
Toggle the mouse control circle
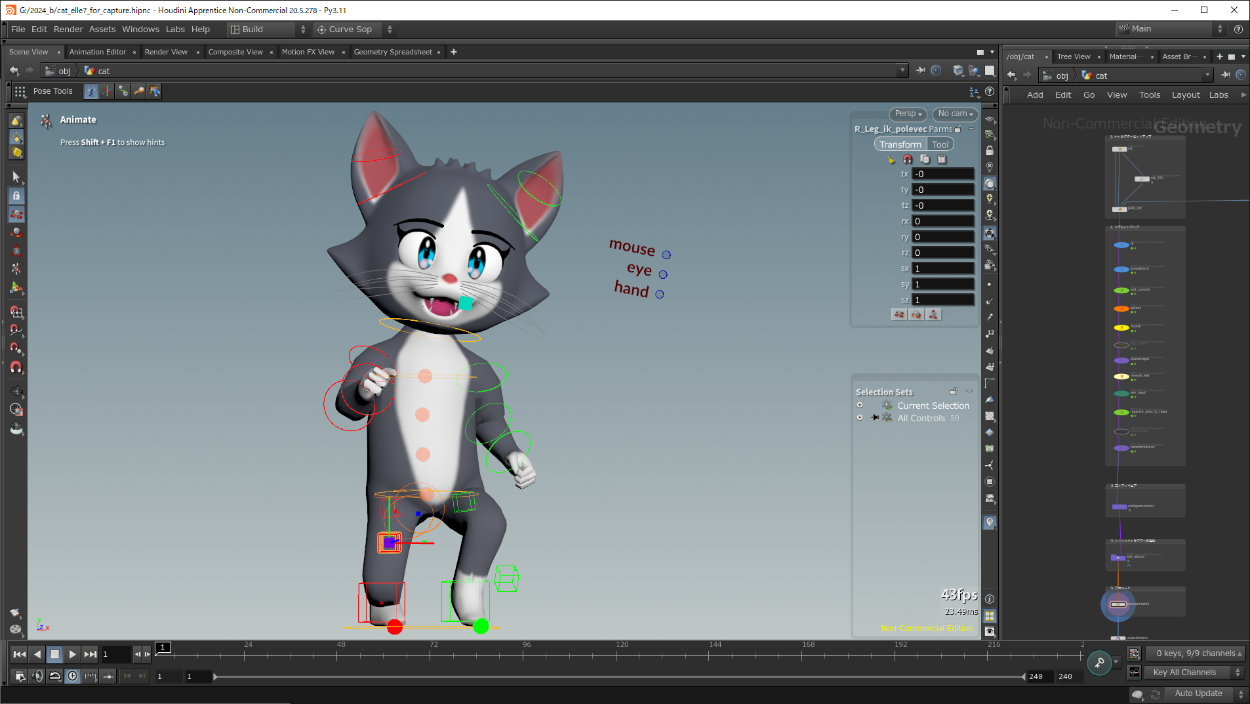click(x=666, y=255)
